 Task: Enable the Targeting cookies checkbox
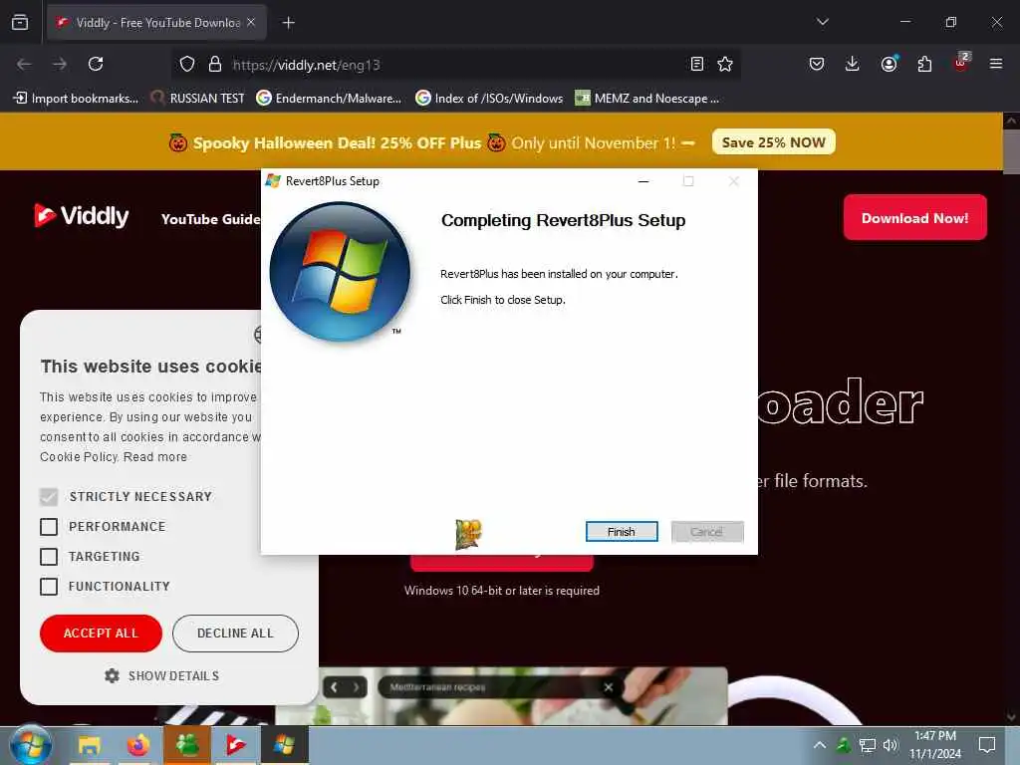click(49, 557)
